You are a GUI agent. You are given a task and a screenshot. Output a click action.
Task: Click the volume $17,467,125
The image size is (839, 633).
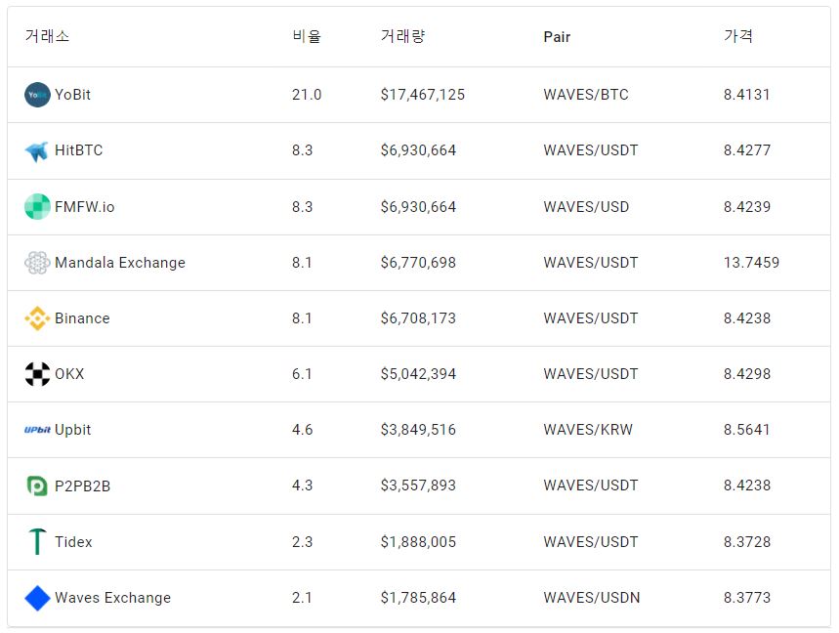pos(423,95)
